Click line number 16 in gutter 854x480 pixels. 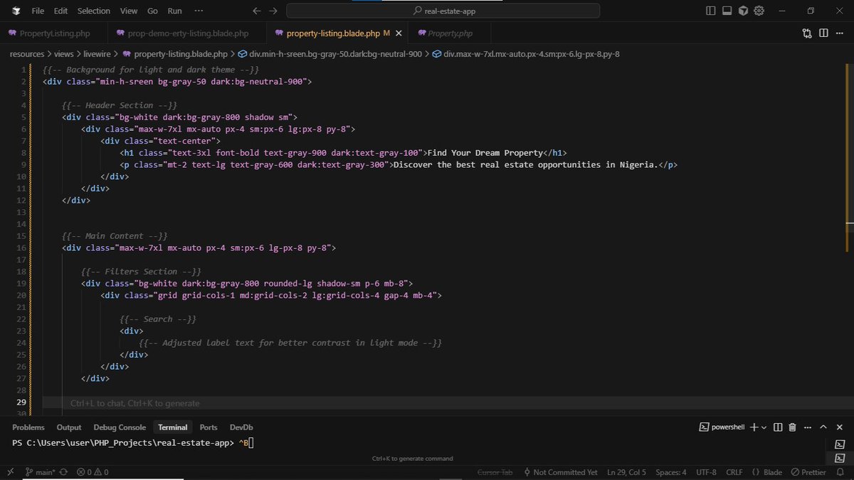click(x=21, y=247)
